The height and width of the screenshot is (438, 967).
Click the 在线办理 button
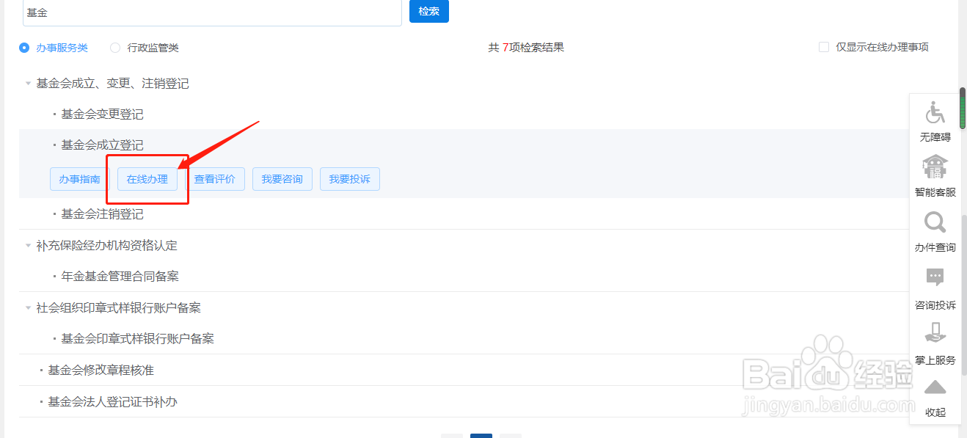(x=147, y=179)
